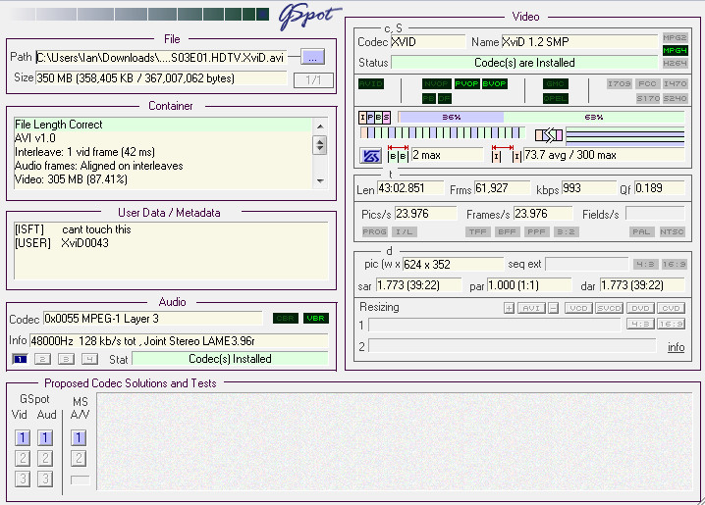Click the Container list down arrow
This screenshot has height=505, width=705.
click(x=320, y=180)
